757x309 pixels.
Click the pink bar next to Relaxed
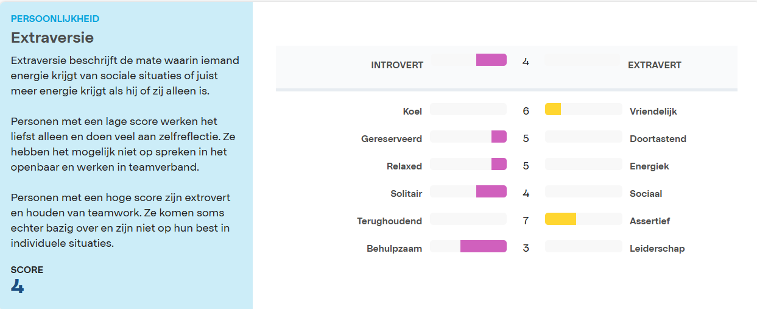pos(499,164)
